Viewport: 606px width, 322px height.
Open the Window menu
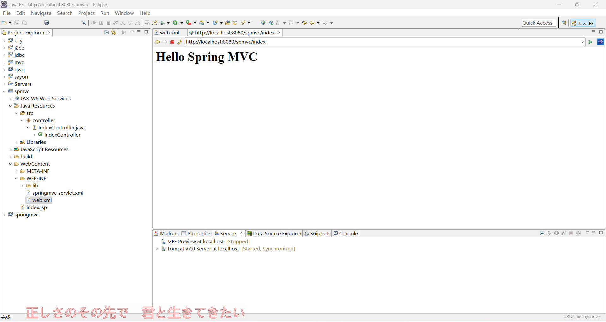pos(124,13)
